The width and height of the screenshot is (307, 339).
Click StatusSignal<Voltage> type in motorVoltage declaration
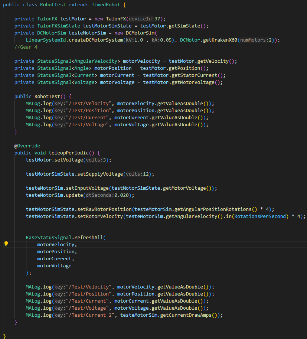pos(67,82)
